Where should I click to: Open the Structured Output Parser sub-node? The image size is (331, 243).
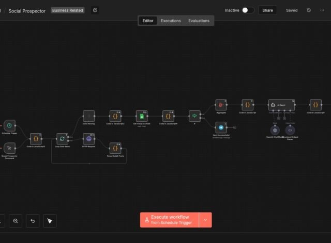tap(290, 131)
